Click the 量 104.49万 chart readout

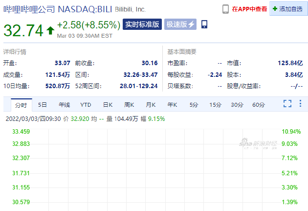122,119
